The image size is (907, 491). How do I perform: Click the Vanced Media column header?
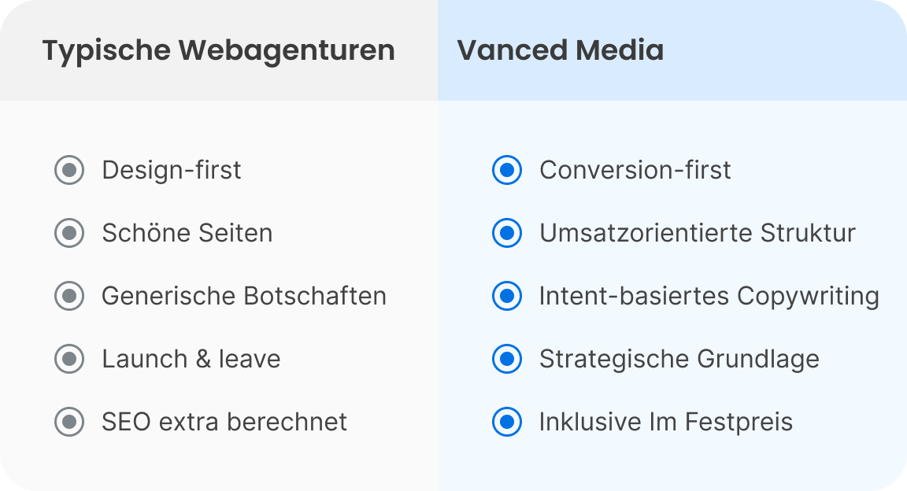[560, 50]
